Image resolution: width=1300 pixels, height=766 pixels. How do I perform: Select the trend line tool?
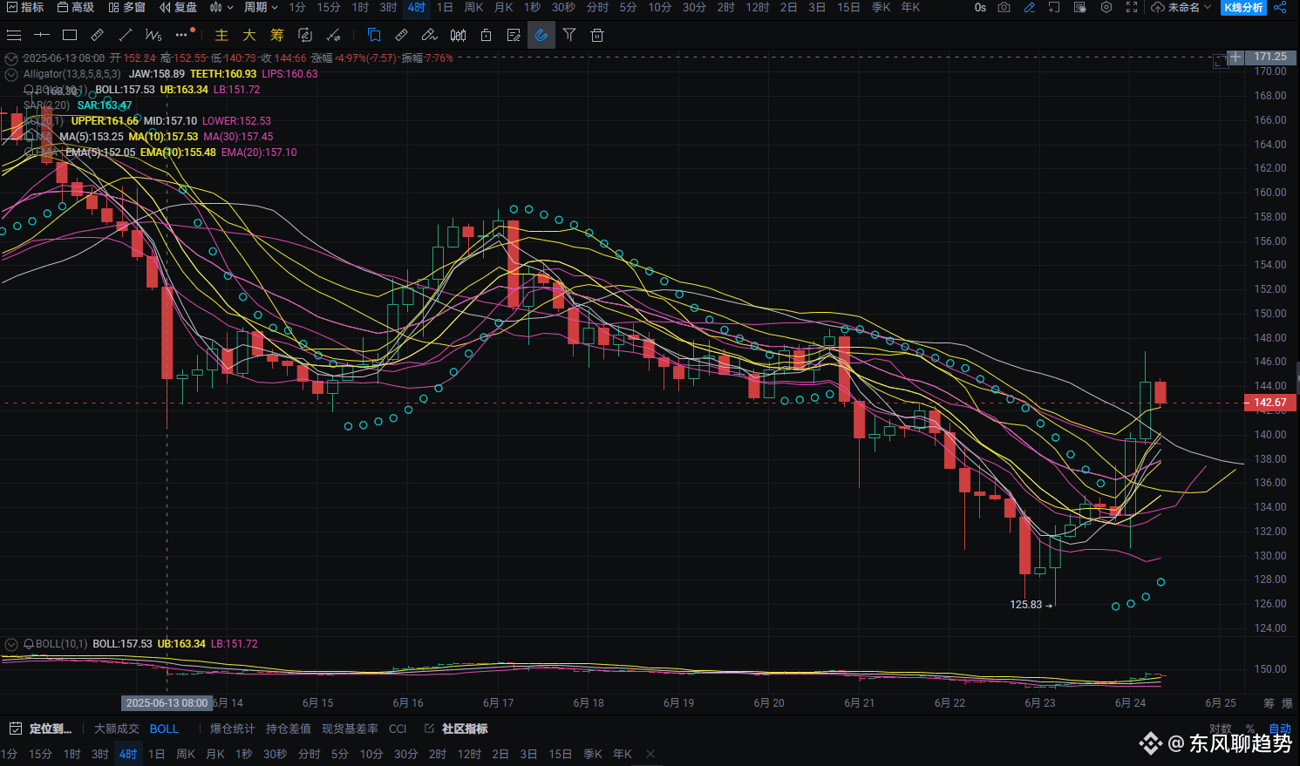point(126,35)
